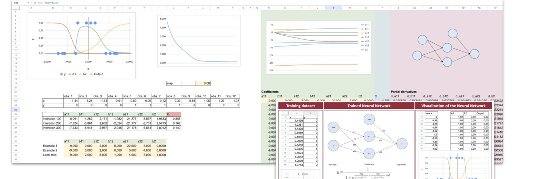538x179 pixels.
Task: Select column AD header
Action: click(463, 8)
